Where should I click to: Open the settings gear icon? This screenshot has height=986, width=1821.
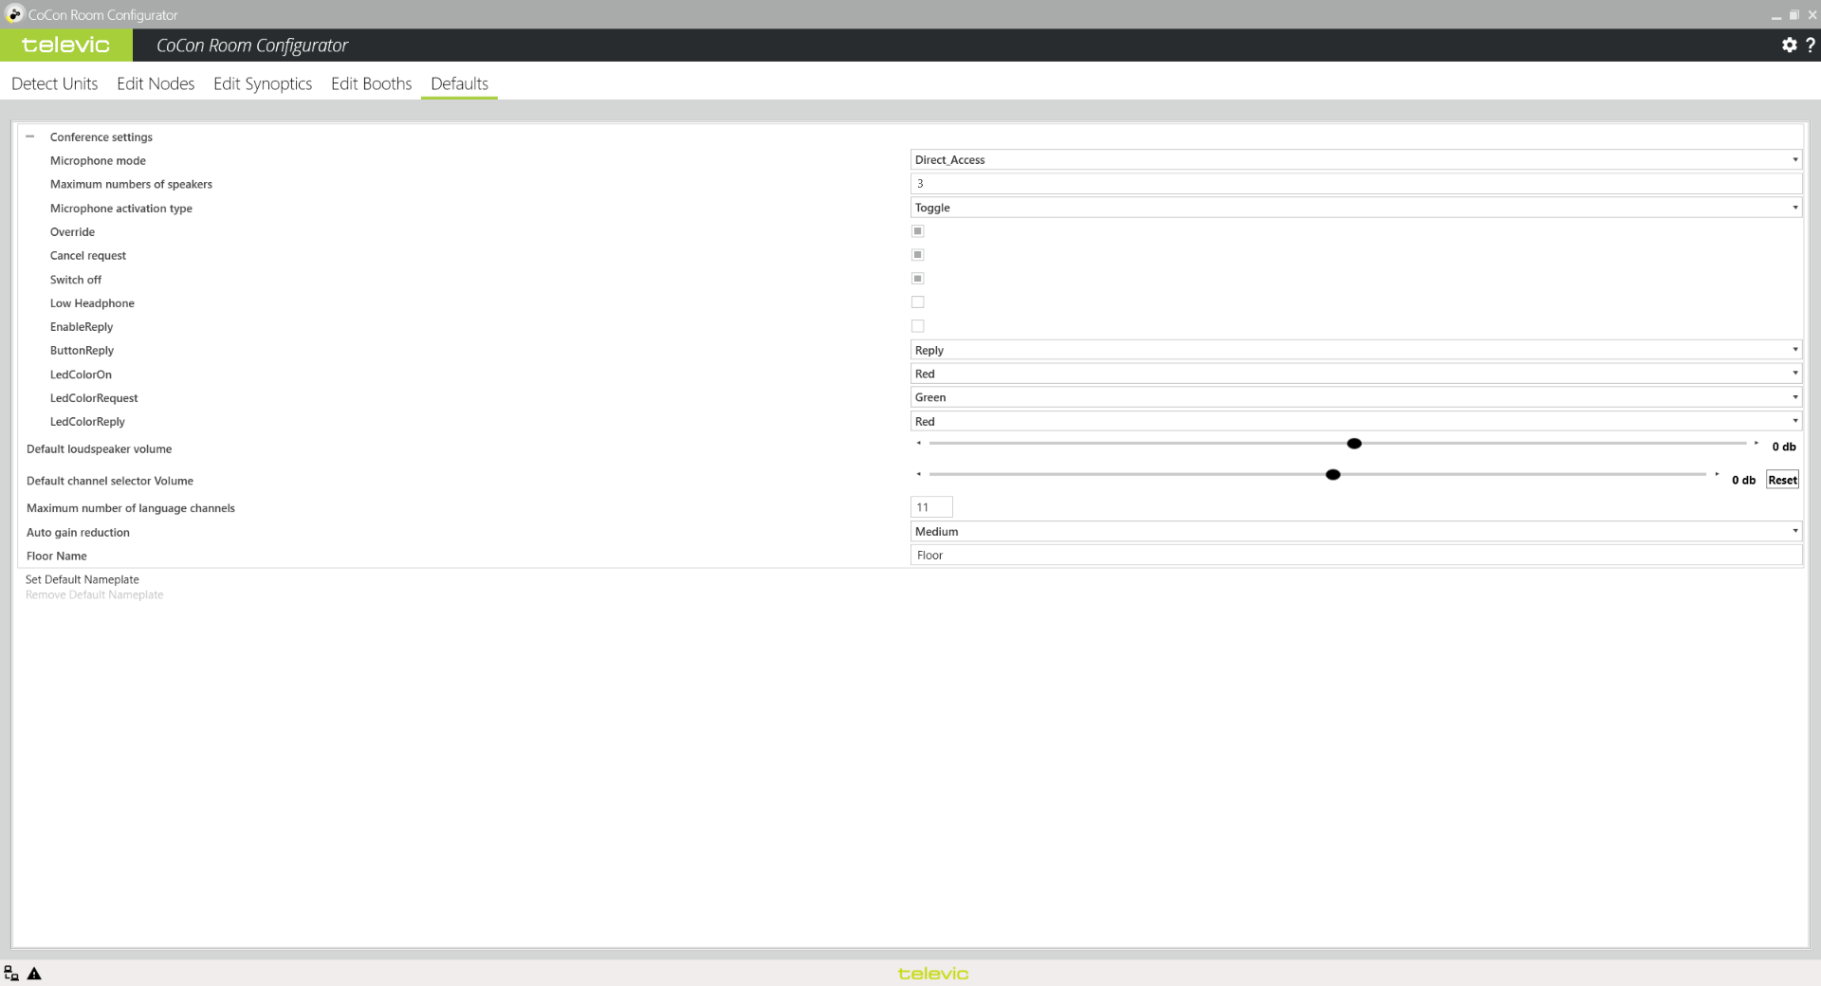[1789, 46]
